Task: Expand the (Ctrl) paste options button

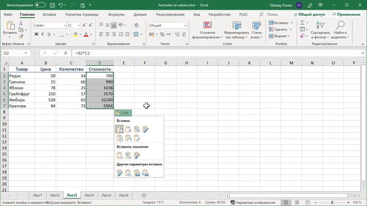Action: pos(123,113)
